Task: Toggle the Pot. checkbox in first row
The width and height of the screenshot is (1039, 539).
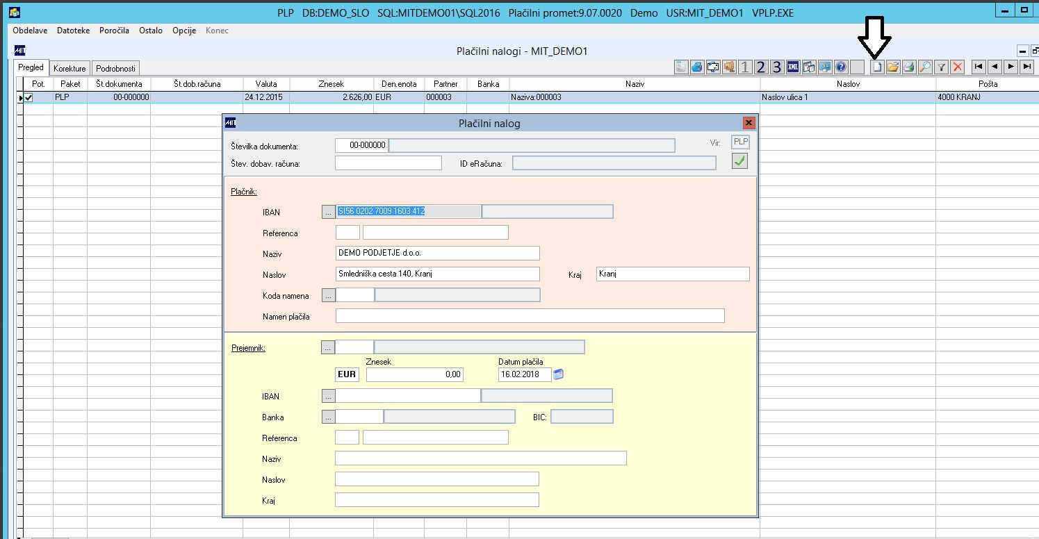Action: 28,98
